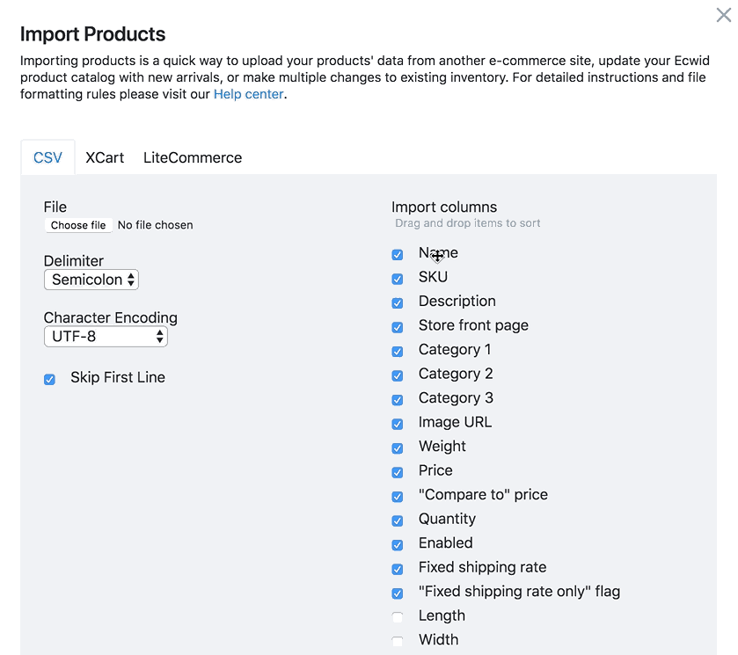
Task: Check the Width column checkbox
Action: [398, 641]
